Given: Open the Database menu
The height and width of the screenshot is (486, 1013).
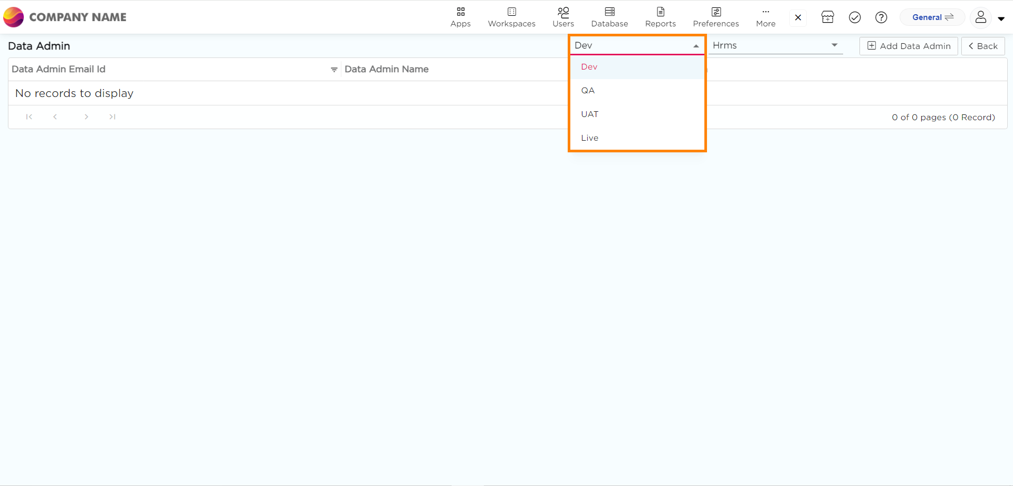Looking at the screenshot, I should pos(609,17).
